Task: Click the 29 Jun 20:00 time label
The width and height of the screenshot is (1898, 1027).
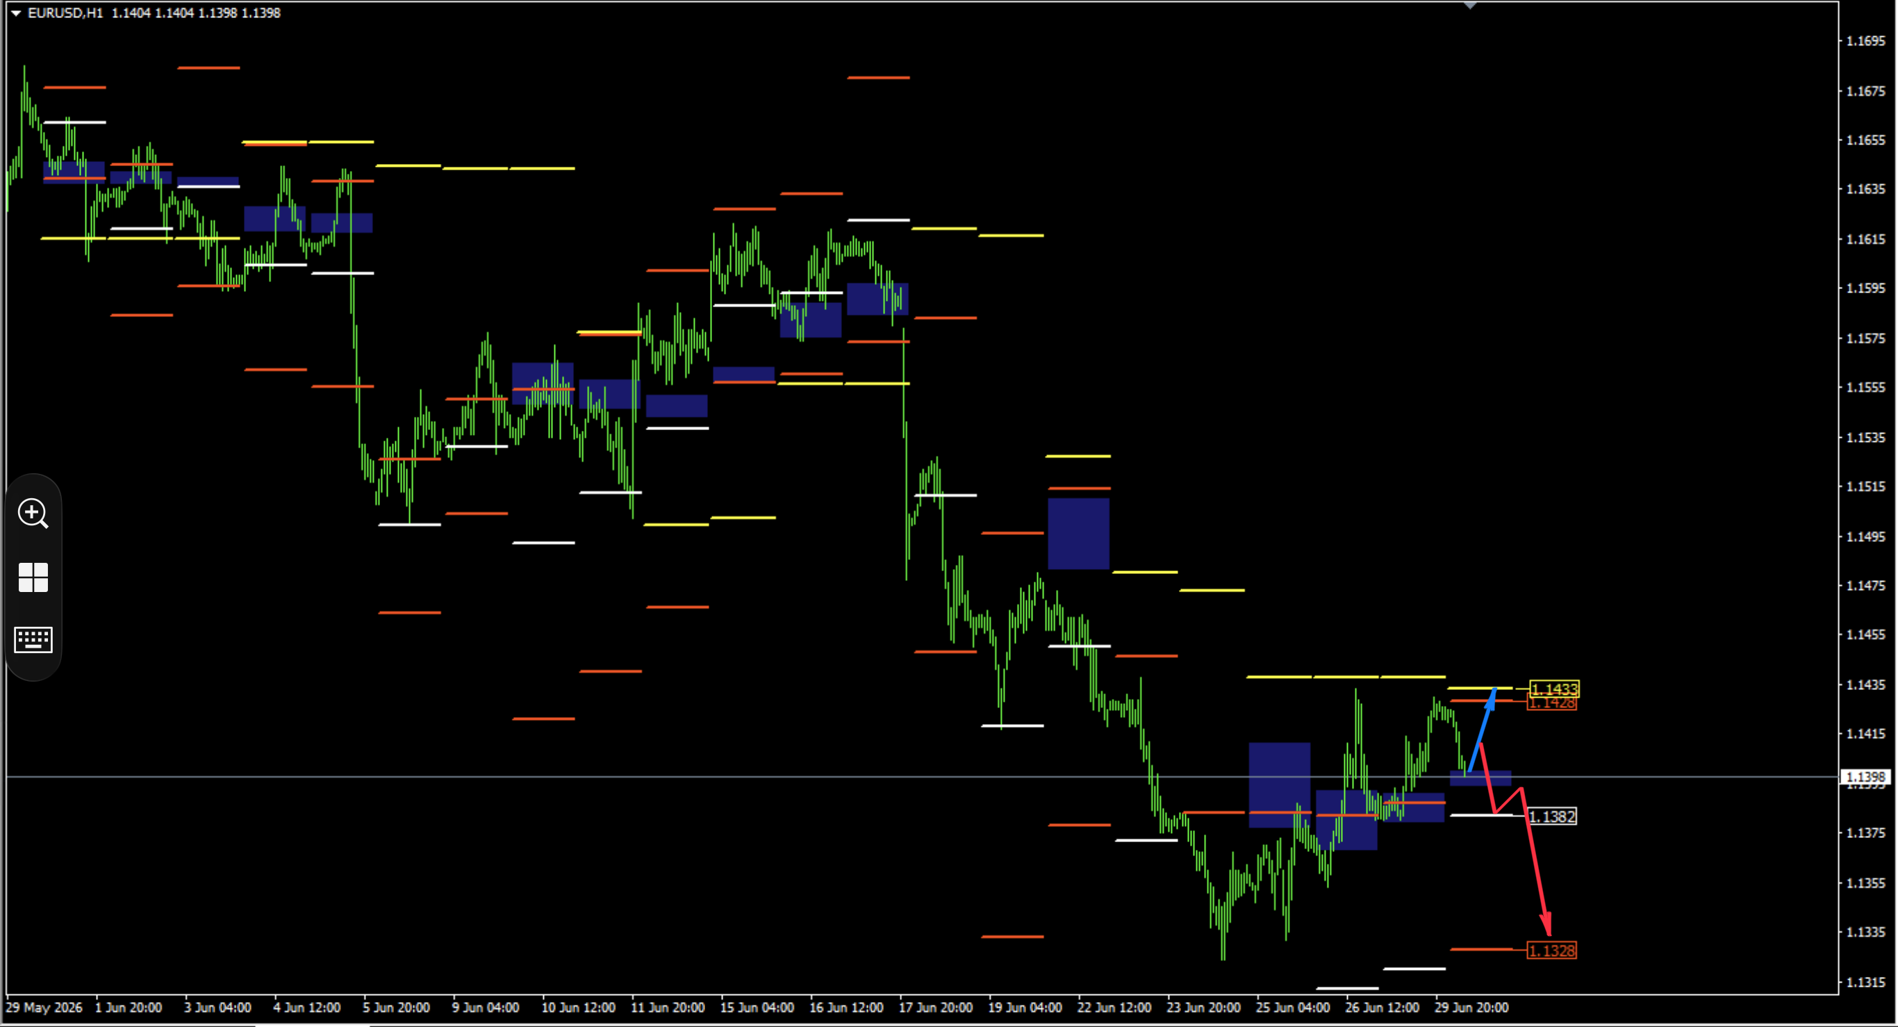Action: coord(1471,1007)
